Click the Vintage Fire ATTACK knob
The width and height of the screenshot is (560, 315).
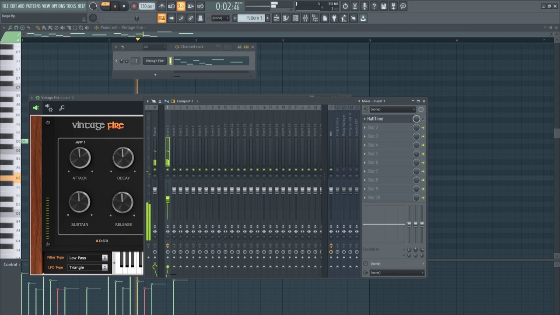[80, 158]
